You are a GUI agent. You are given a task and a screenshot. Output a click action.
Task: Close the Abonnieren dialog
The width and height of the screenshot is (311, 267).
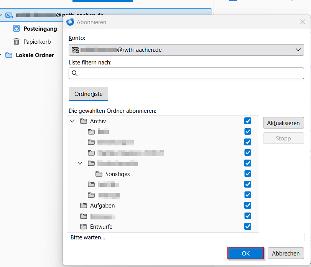(303, 22)
